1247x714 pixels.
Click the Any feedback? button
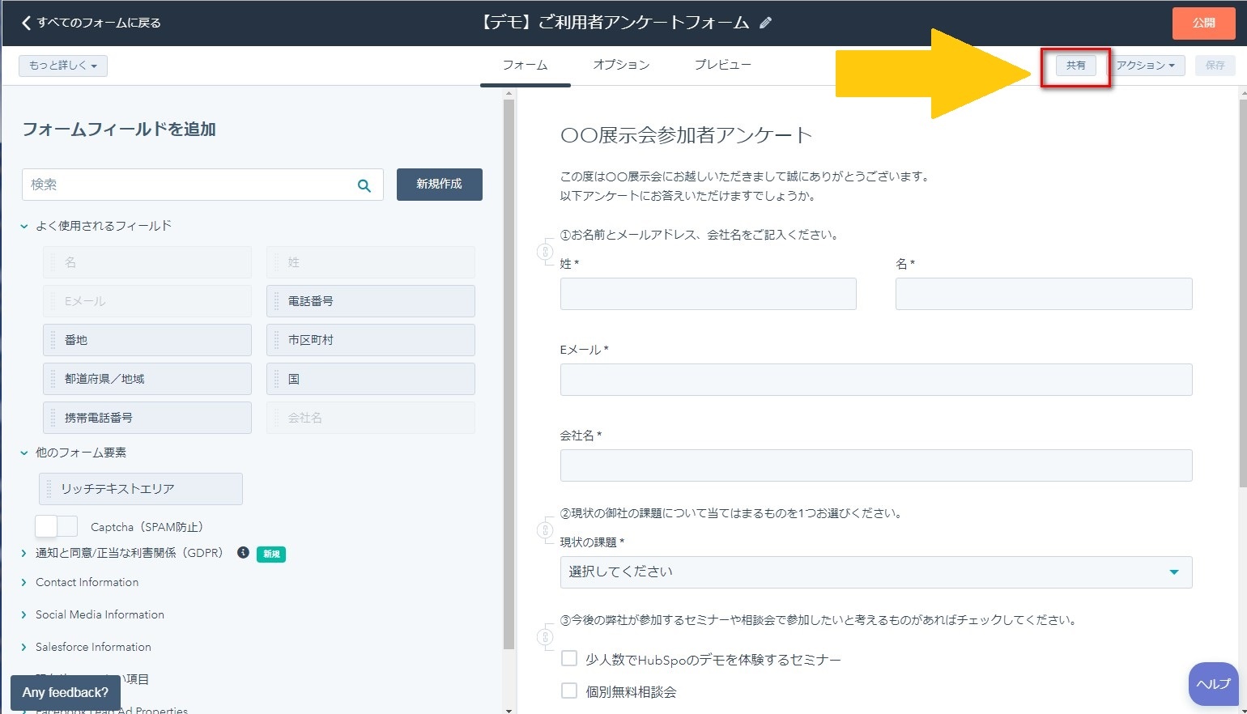click(66, 693)
